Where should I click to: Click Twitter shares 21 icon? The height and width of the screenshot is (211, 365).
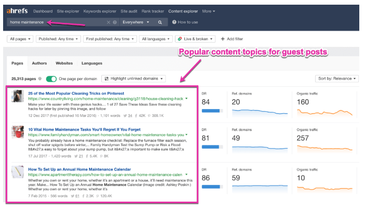click(76, 156)
